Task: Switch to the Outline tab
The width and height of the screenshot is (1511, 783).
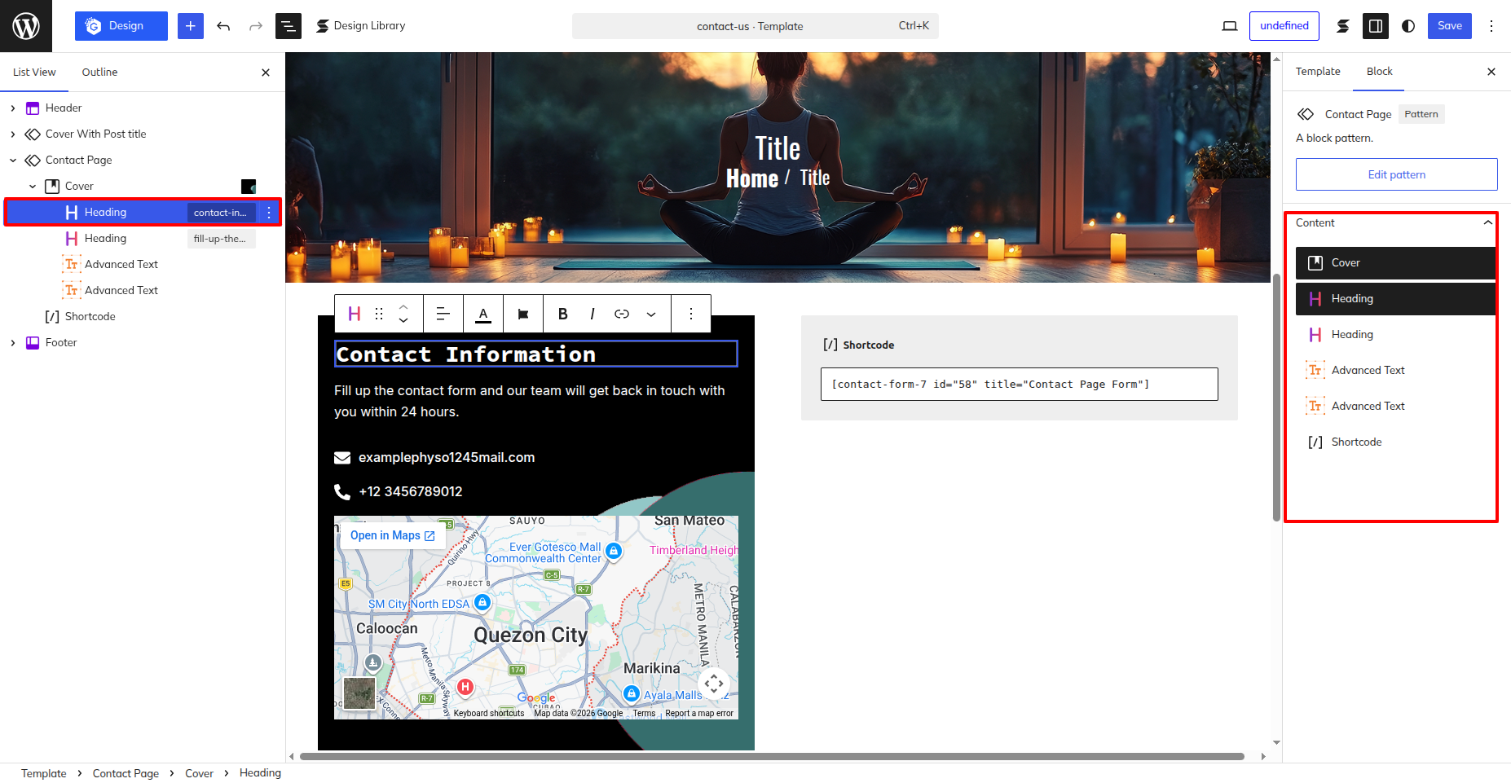Action: pos(99,72)
